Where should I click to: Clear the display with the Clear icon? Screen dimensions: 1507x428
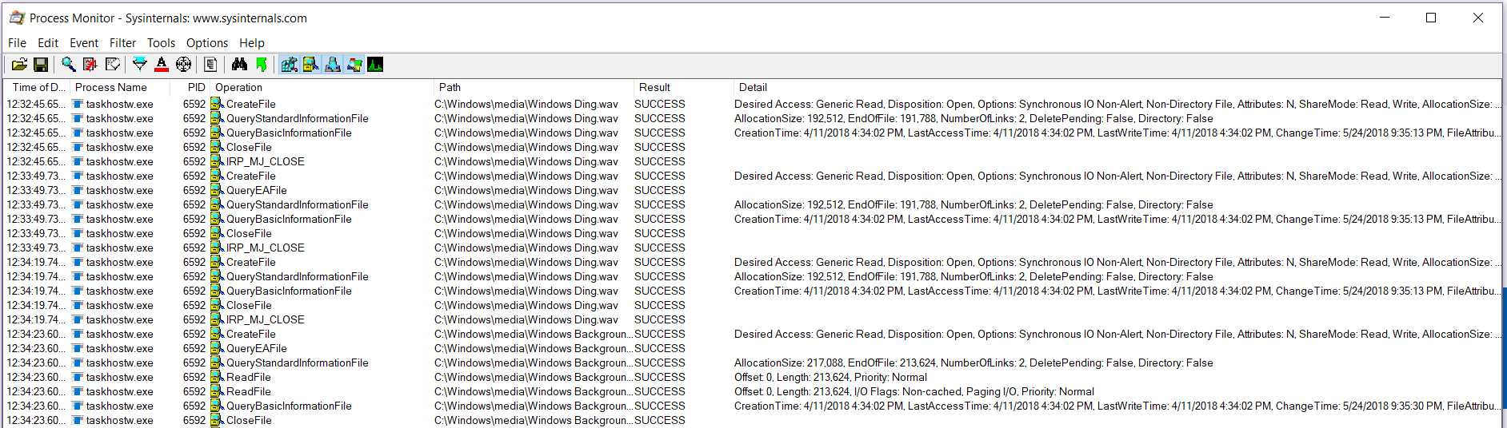[113, 65]
